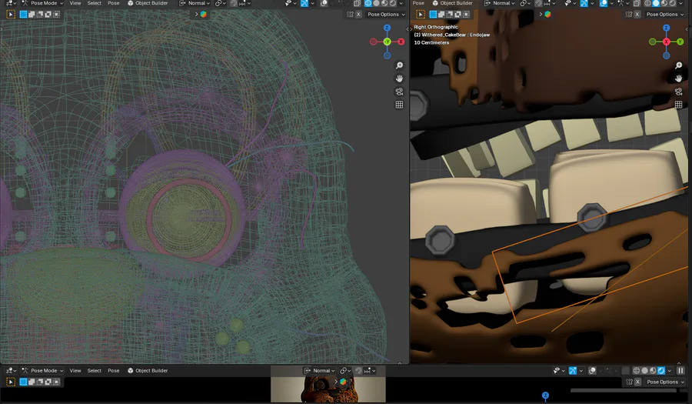This screenshot has height=404, width=692.
Task: Select material preview shading in left viewport
Action: (384, 3)
